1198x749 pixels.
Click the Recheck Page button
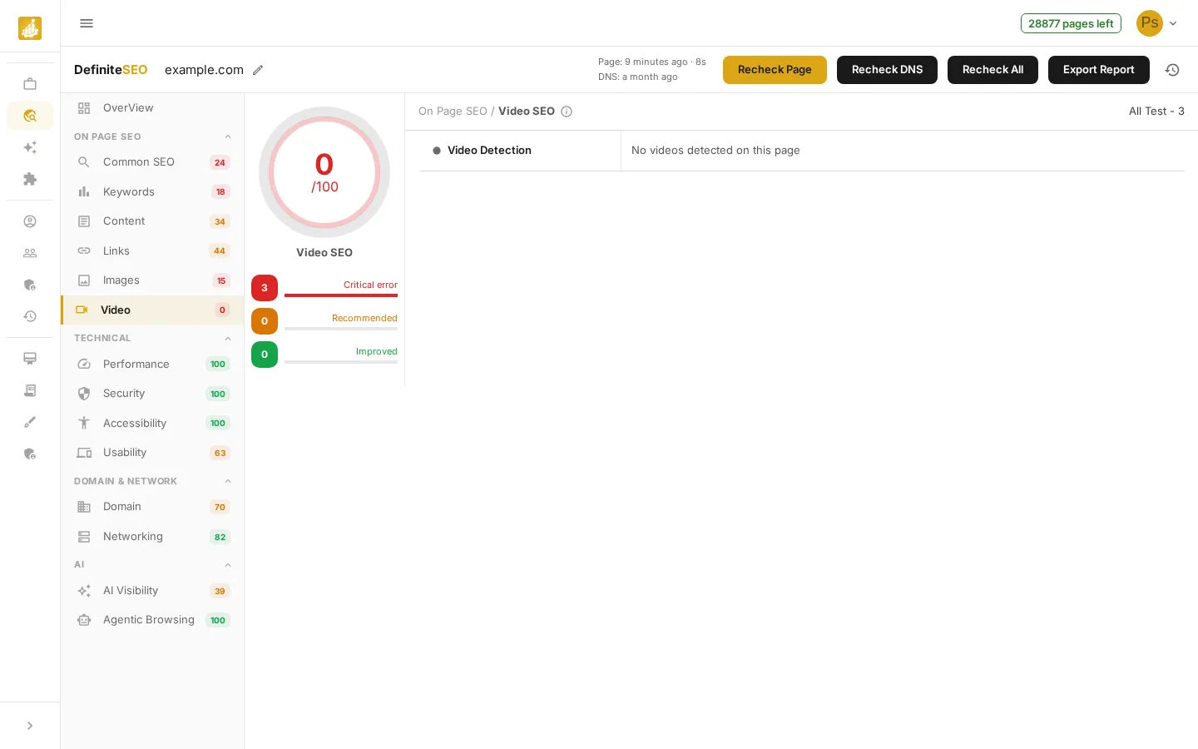coord(775,70)
